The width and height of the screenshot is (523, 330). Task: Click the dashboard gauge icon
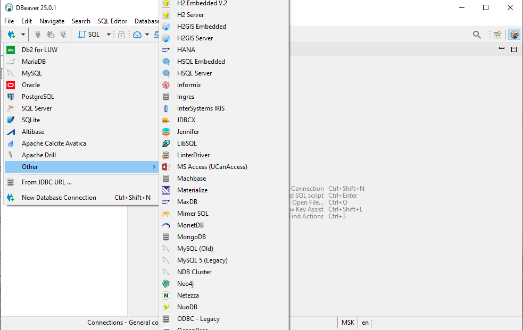137,35
